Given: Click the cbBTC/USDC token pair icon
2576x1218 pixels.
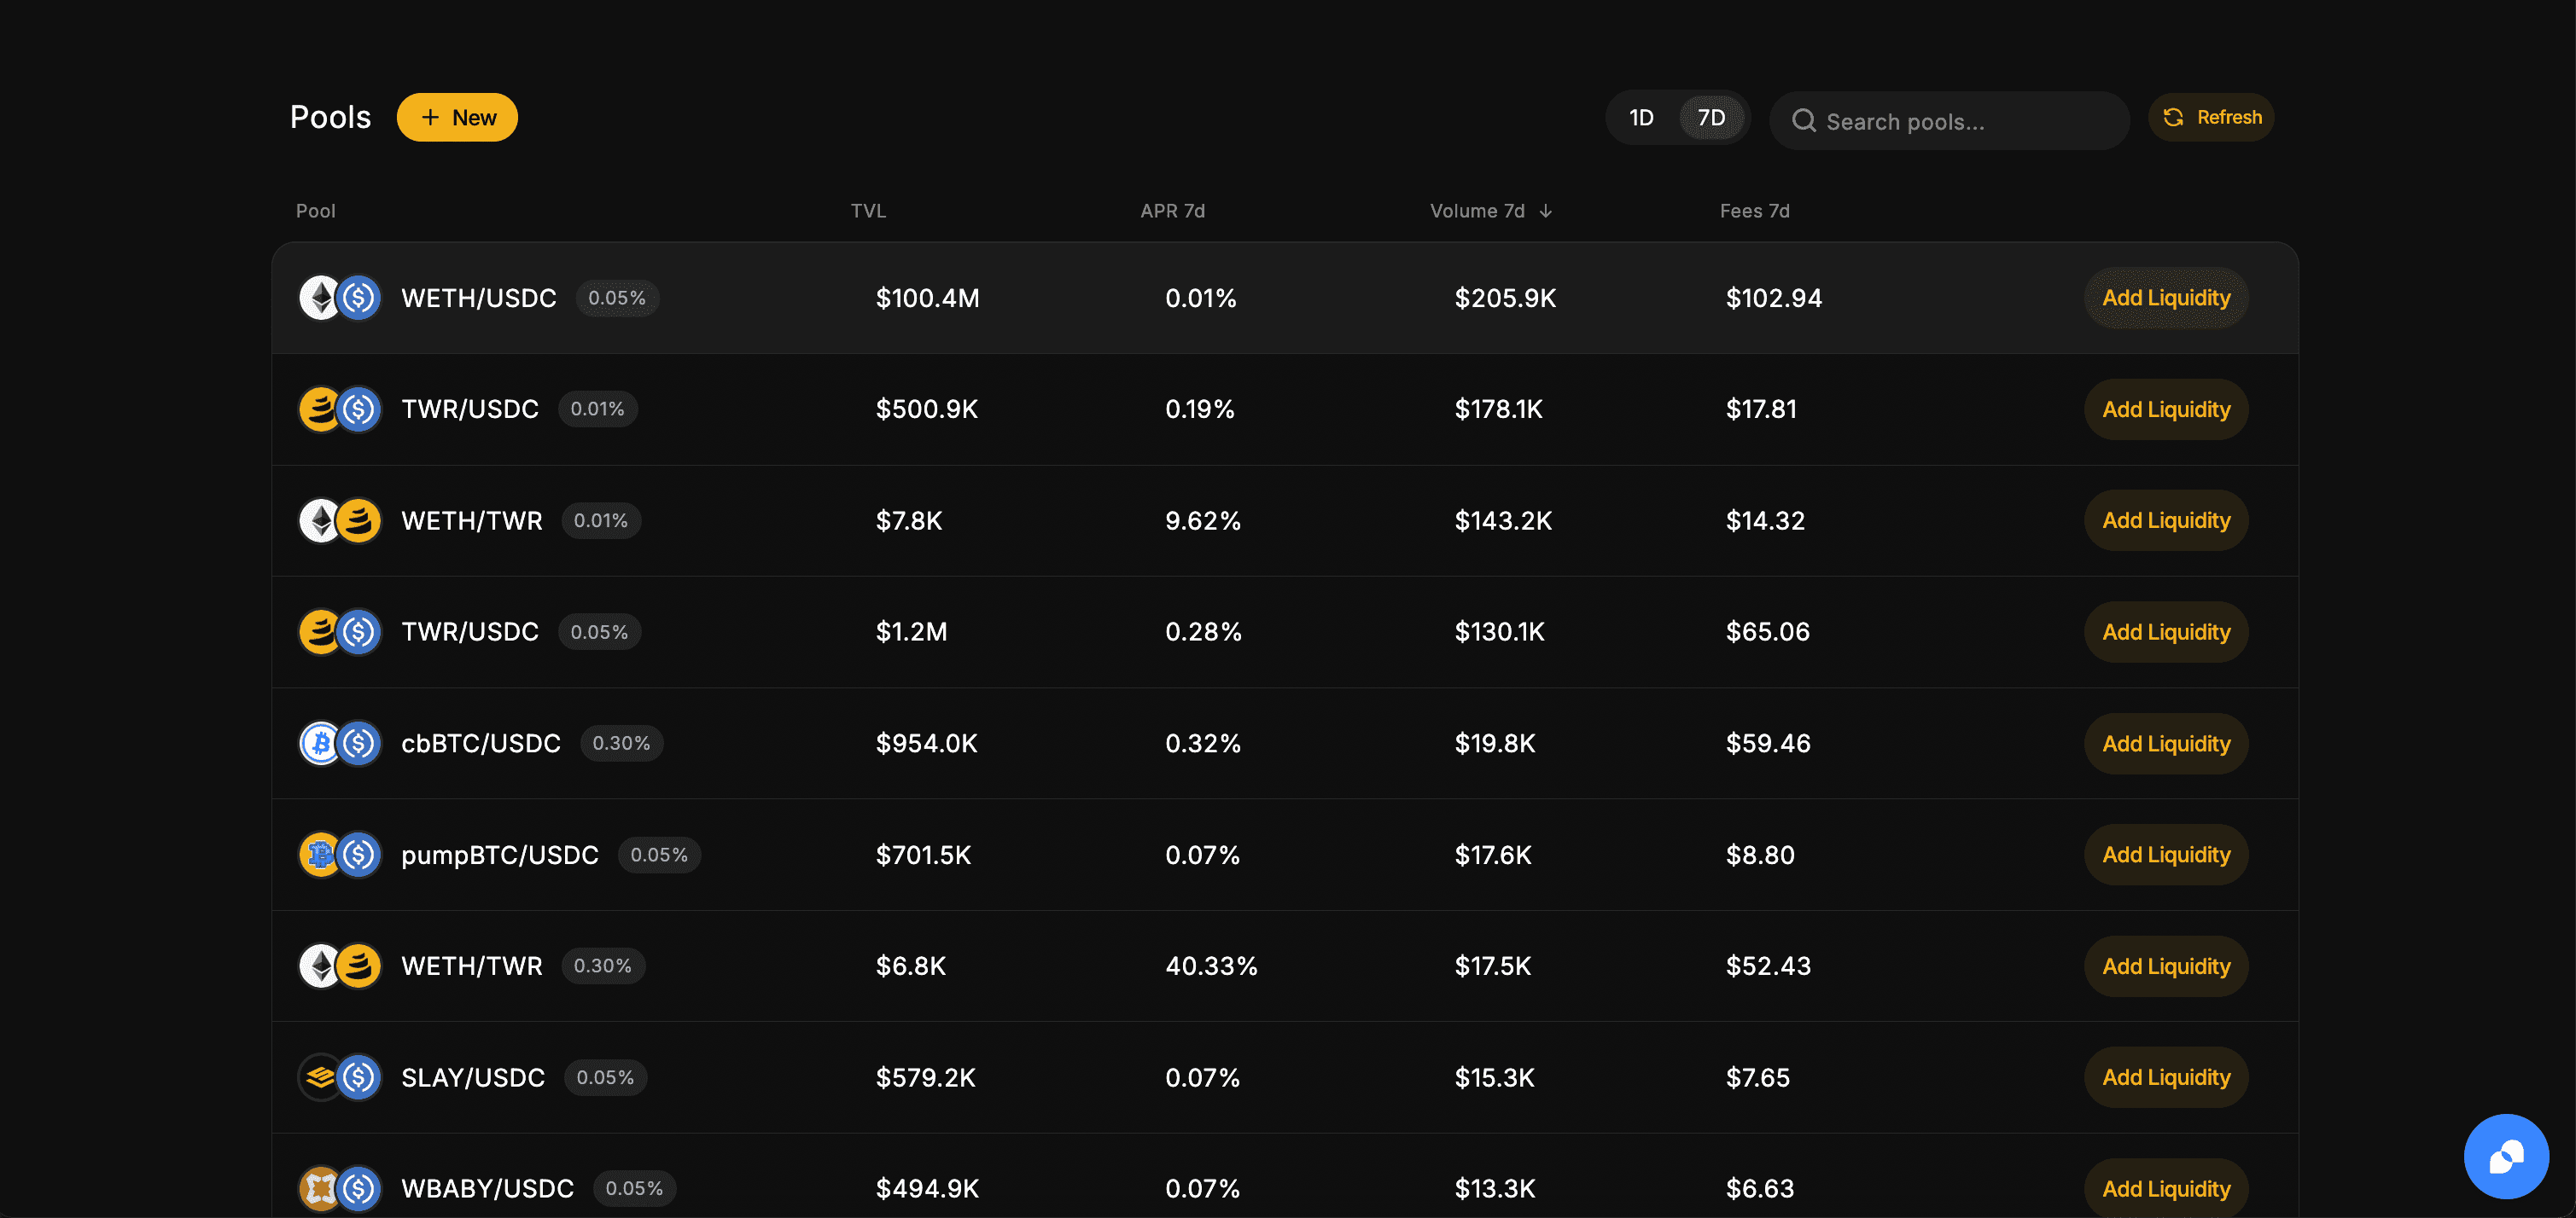Looking at the screenshot, I should 340,744.
